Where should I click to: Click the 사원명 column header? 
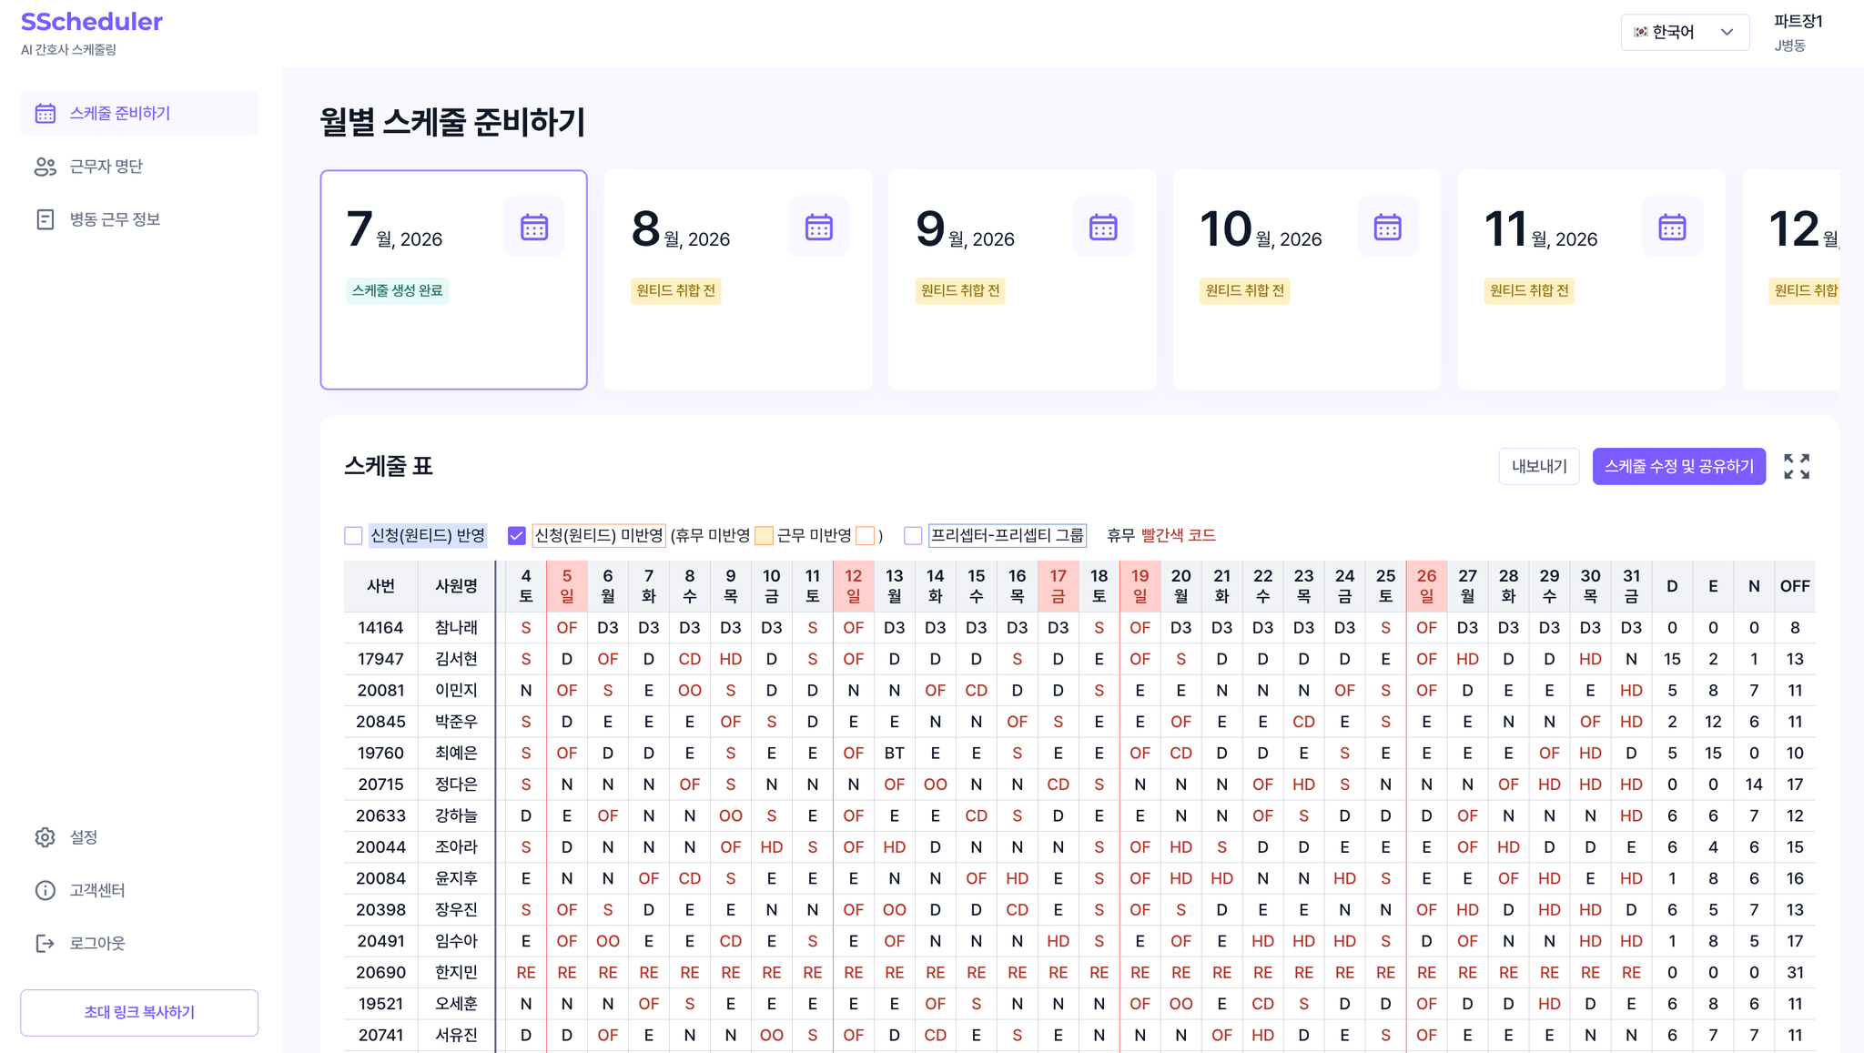pyautogui.click(x=456, y=586)
